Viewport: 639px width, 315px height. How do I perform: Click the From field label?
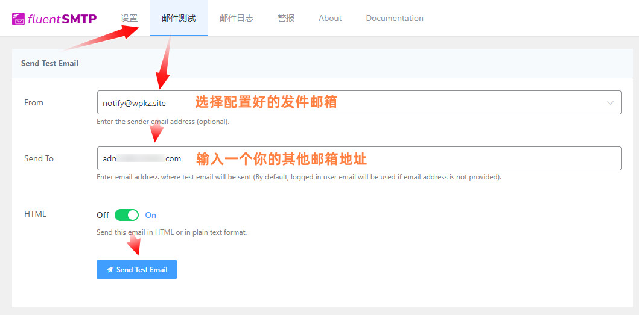tap(34, 102)
